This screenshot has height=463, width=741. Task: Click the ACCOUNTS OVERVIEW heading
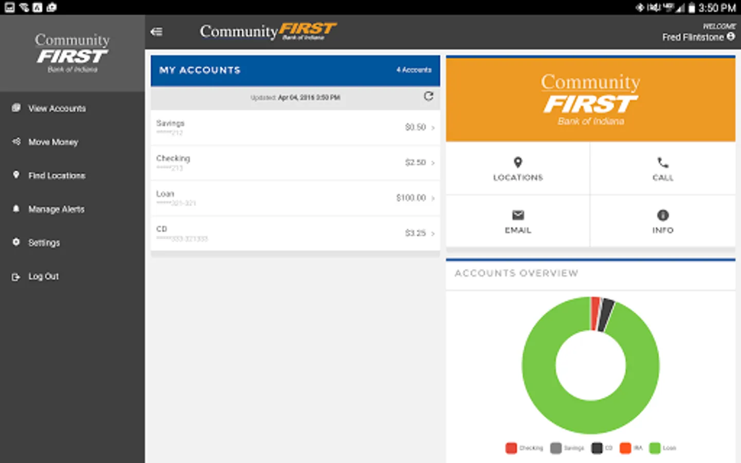pyautogui.click(x=516, y=273)
